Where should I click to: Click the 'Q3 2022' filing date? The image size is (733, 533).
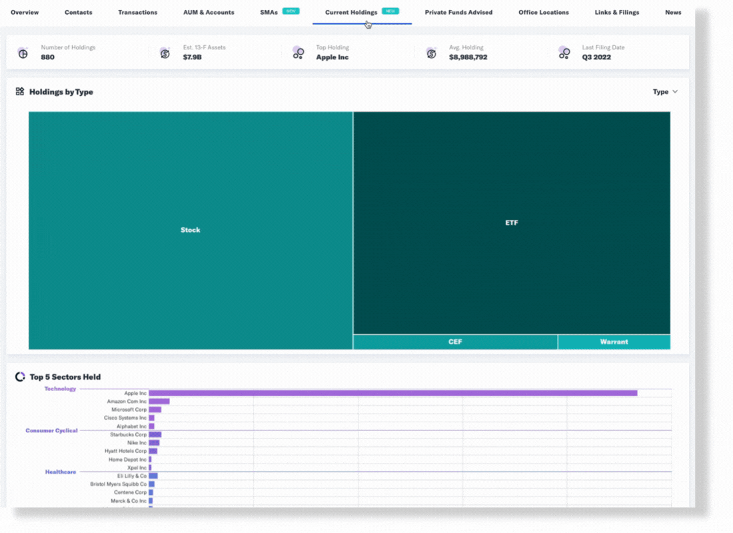[596, 57]
